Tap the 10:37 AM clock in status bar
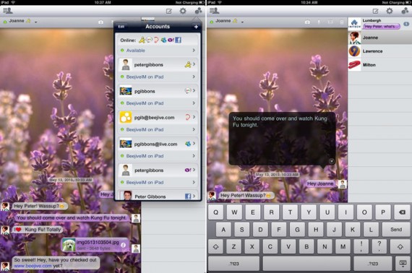Viewport: 412px width, 273px height. (103, 2)
